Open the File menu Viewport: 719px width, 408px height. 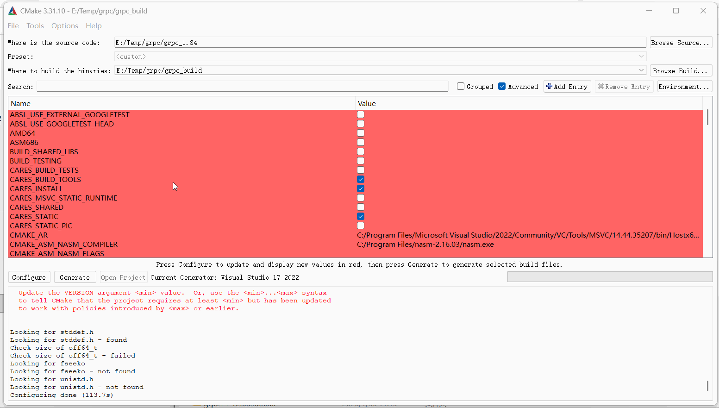pyautogui.click(x=13, y=26)
